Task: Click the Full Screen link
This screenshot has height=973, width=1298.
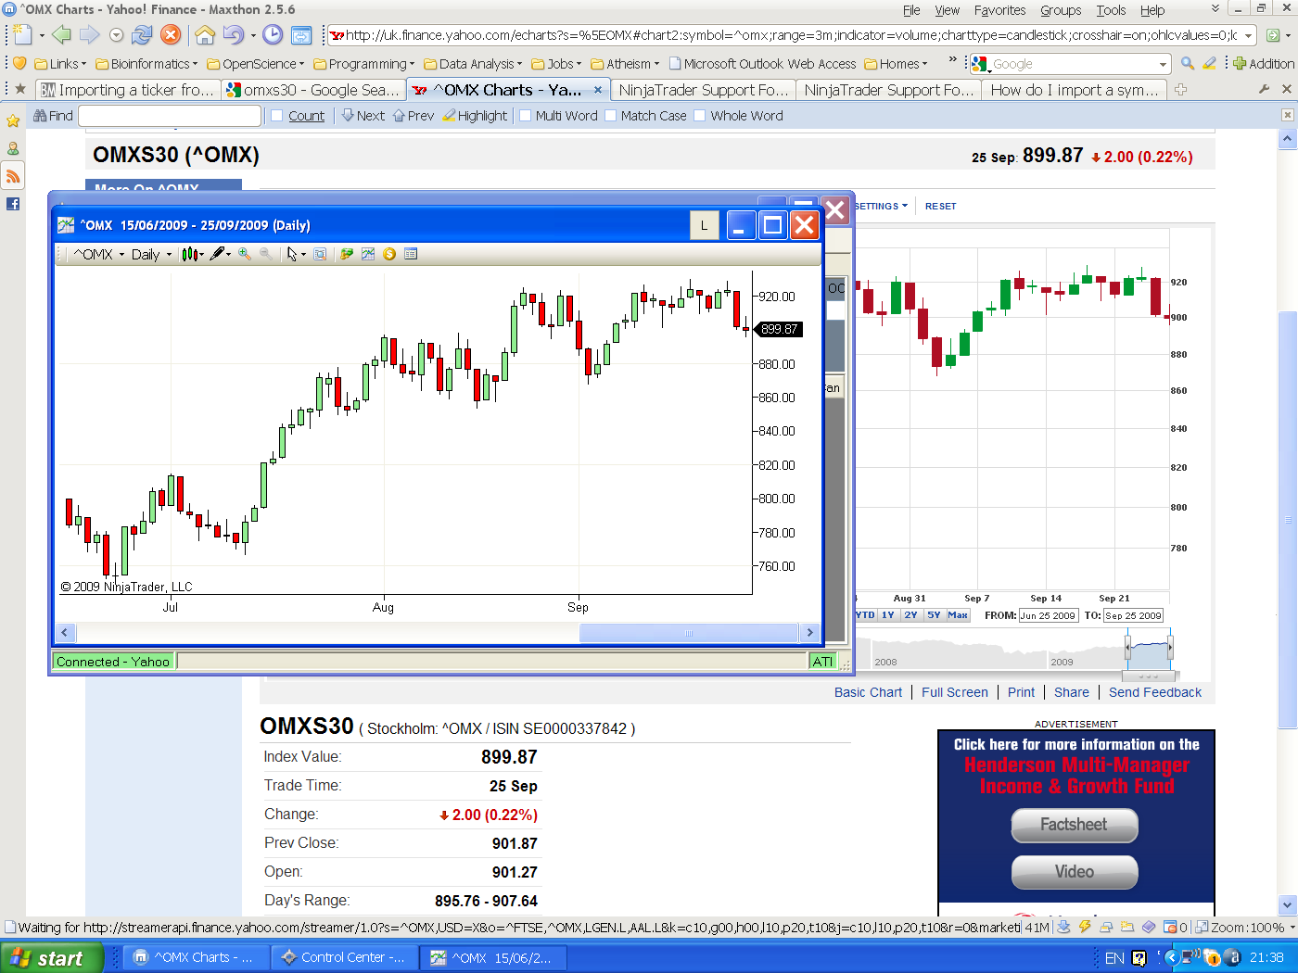Action: [955, 692]
